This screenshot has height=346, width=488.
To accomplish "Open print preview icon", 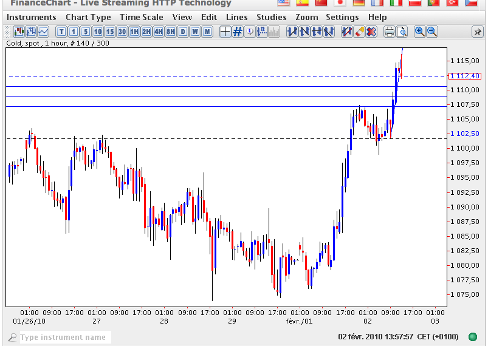I will pyautogui.click(x=402, y=32).
